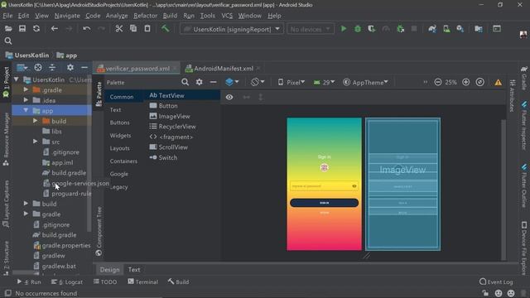The image size is (530, 298).
Task: Click the Cut scissors icon
Action: tap(118, 29)
